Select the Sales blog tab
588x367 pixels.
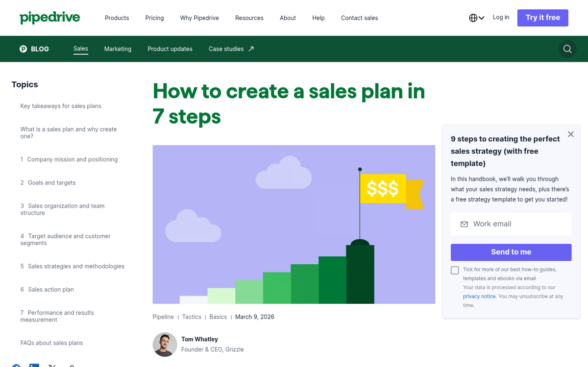pyautogui.click(x=80, y=48)
